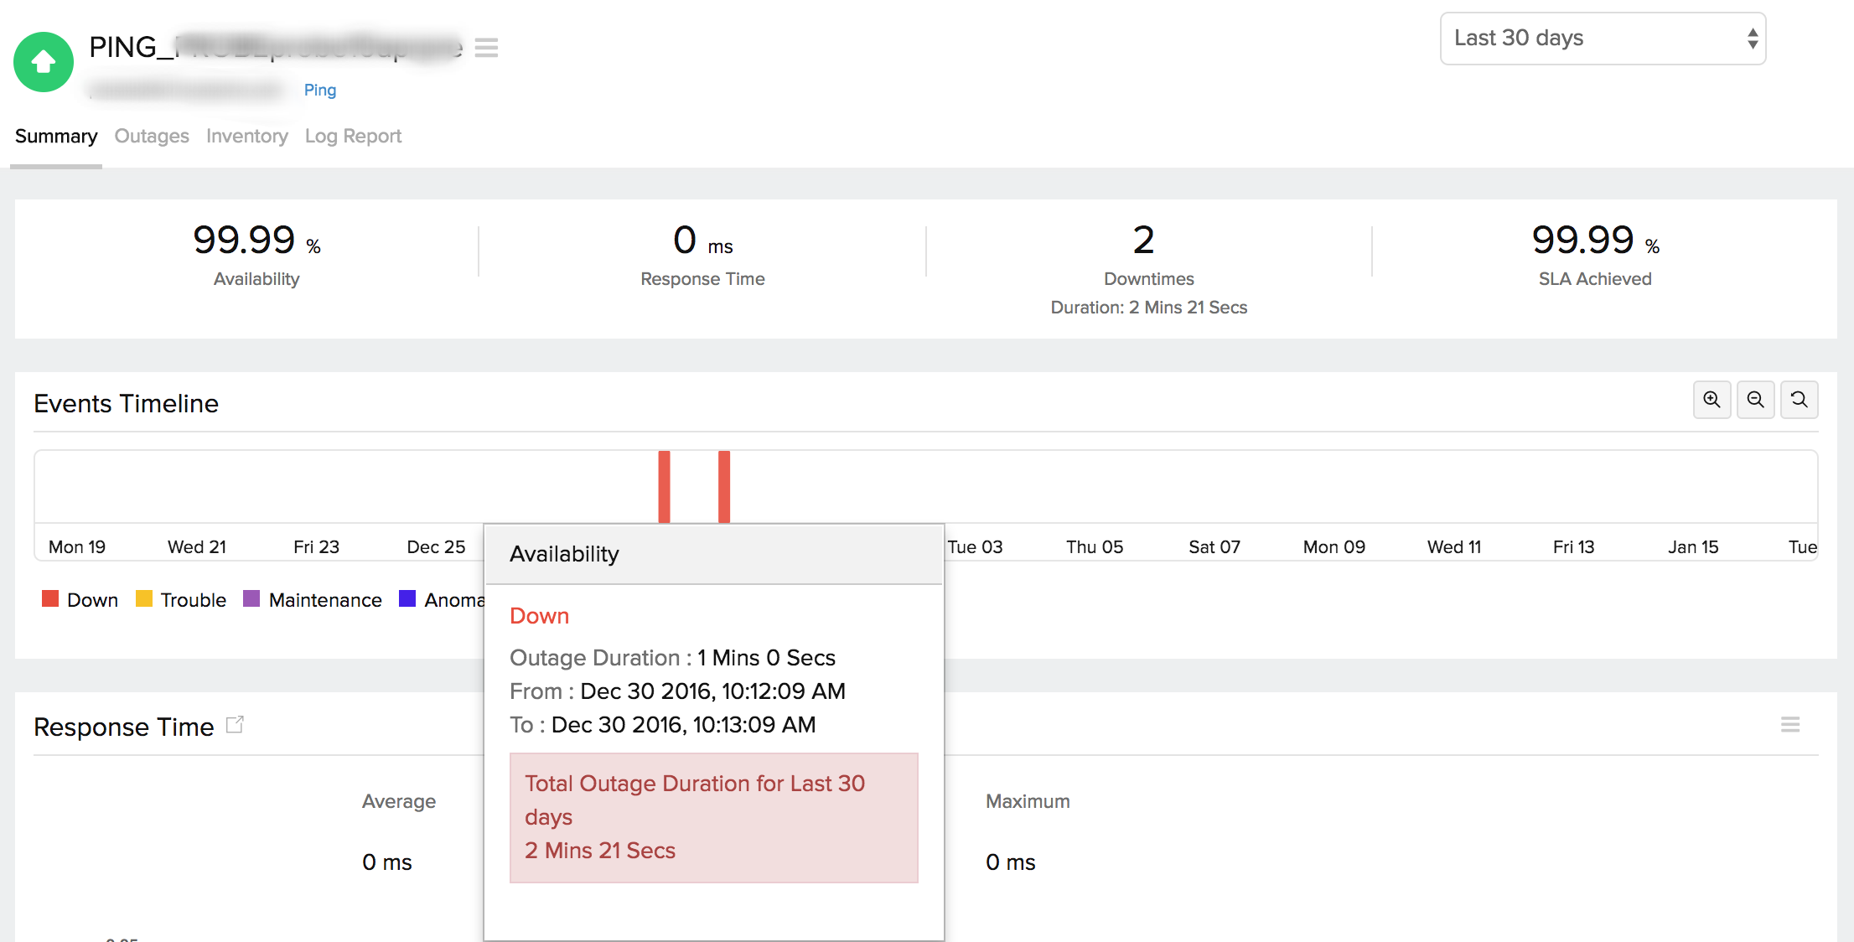Open the Last 30 days period dropdown
This screenshot has height=942, width=1854.
(1602, 39)
